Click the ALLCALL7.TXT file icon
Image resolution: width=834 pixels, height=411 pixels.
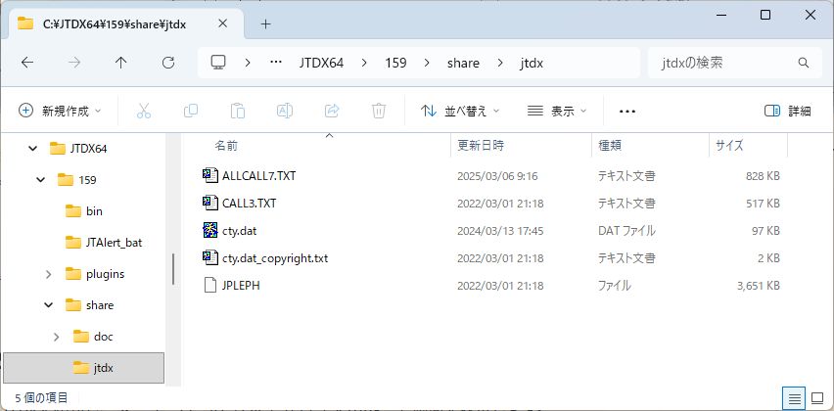click(210, 175)
